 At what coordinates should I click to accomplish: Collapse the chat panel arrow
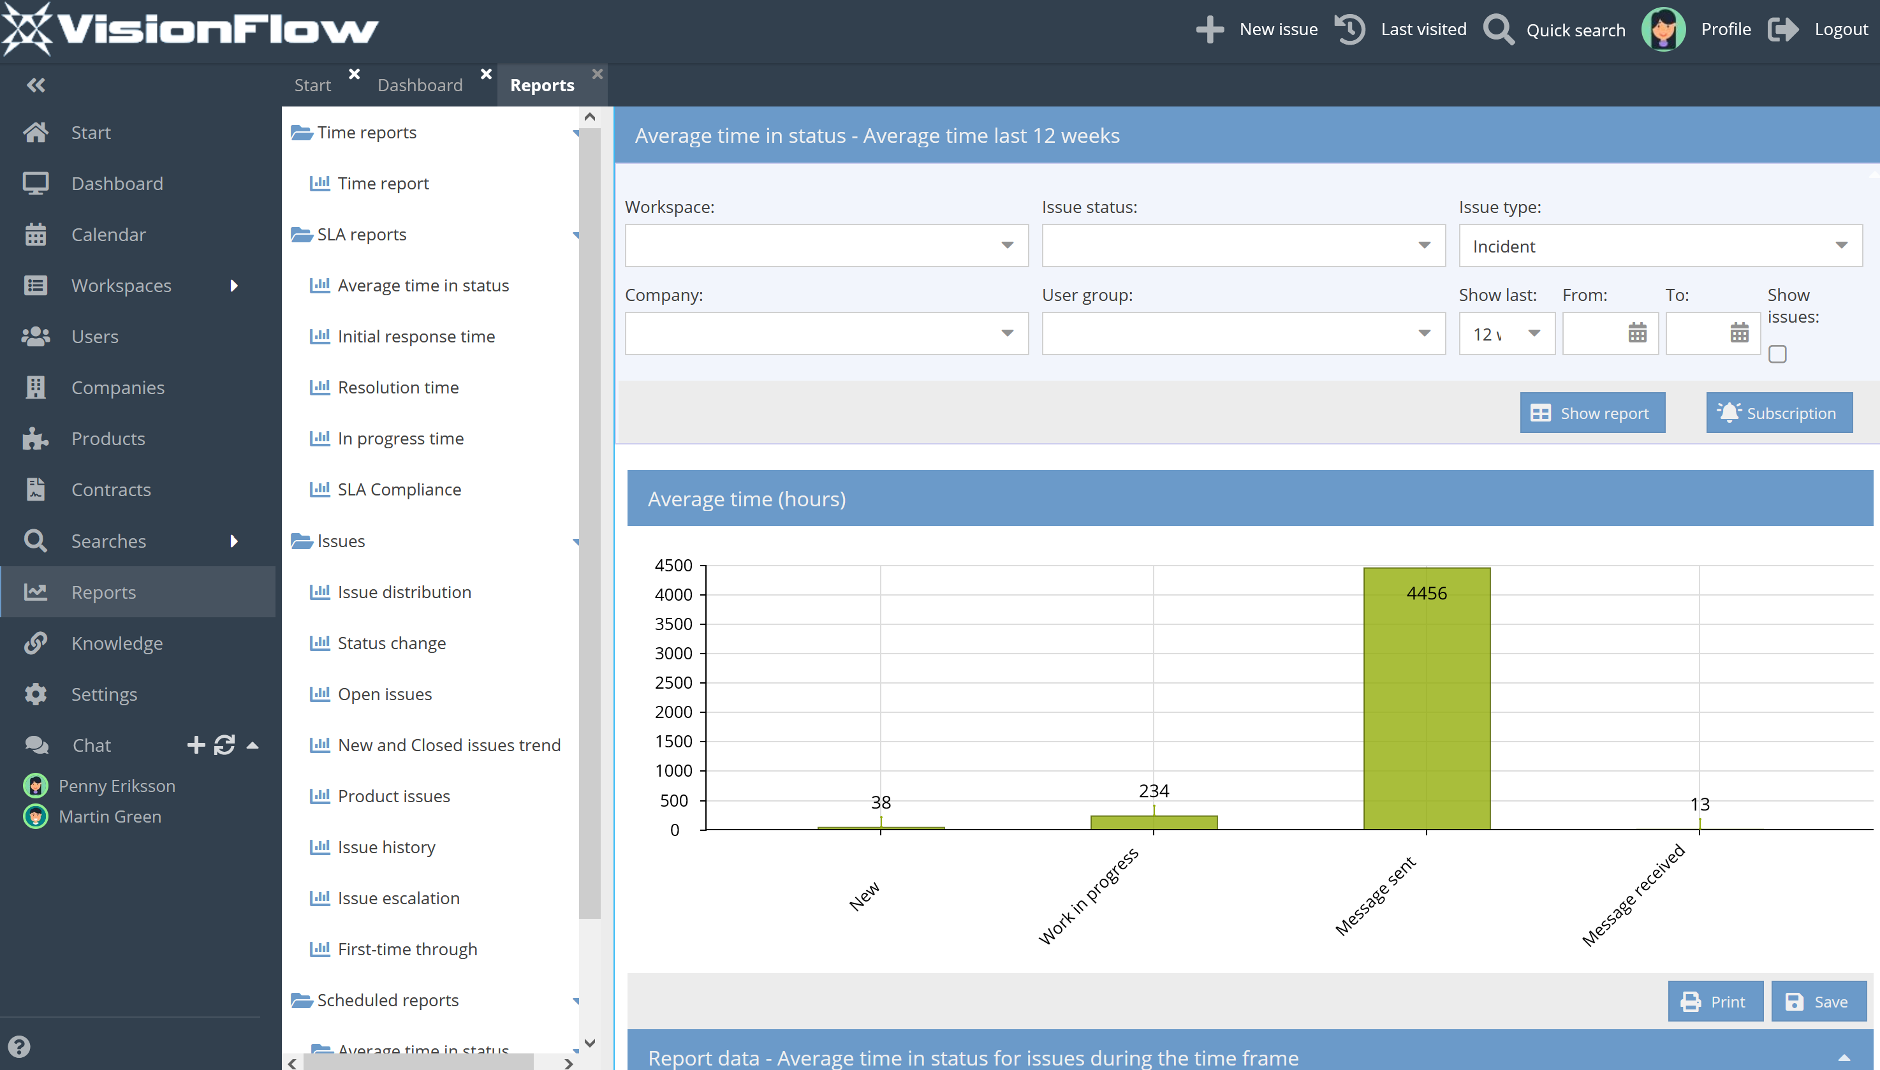[x=252, y=745]
